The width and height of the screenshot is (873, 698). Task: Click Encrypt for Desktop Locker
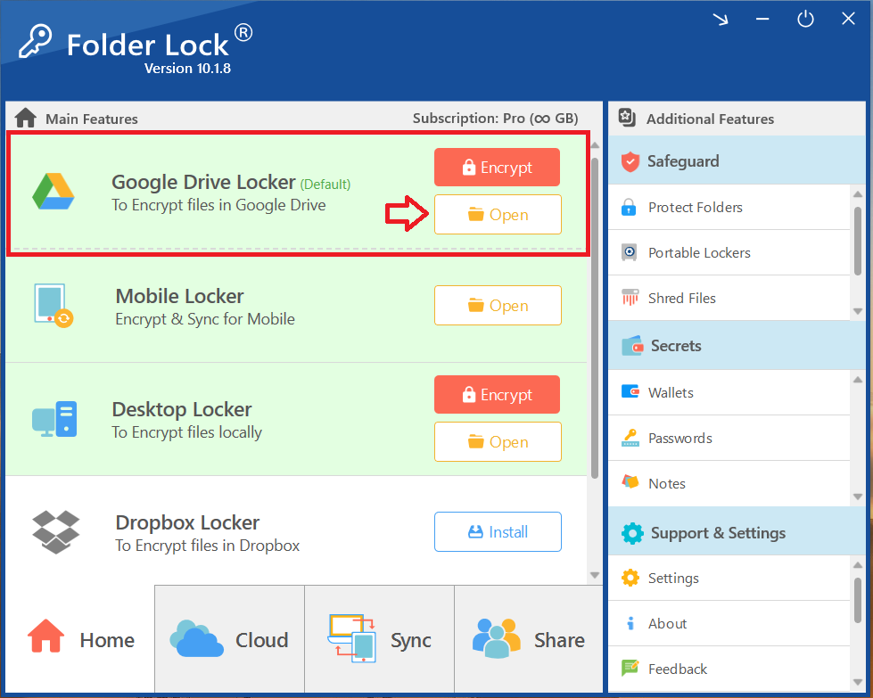(x=498, y=394)
